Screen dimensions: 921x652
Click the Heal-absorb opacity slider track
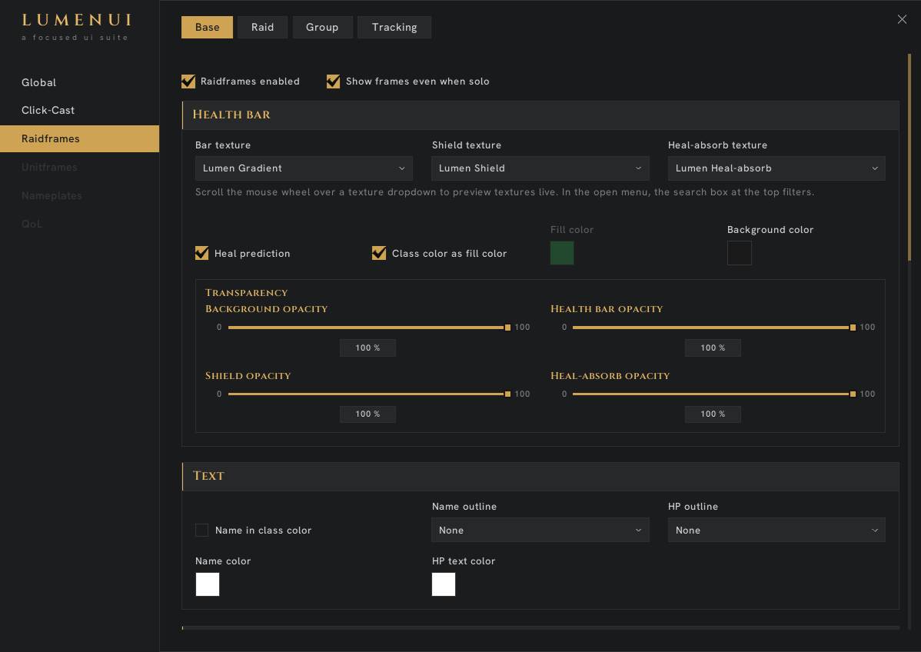point(713,394)
